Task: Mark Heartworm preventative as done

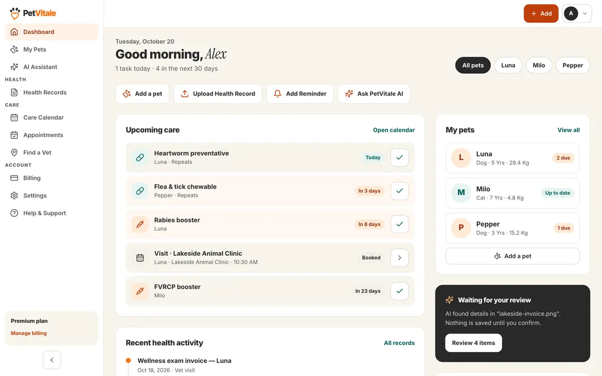Action: [x=400, y=157]
